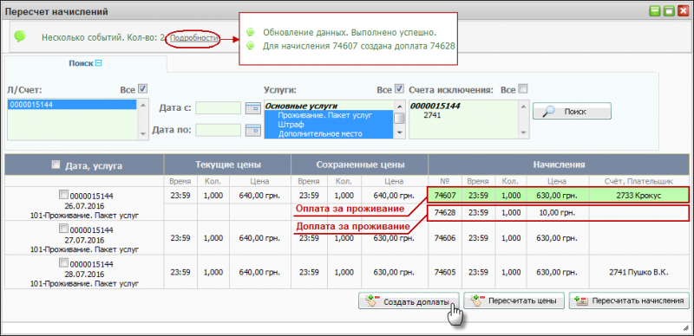Select Штраф in the services list
This screenshot has width=694, height=336.
(329, 125)
